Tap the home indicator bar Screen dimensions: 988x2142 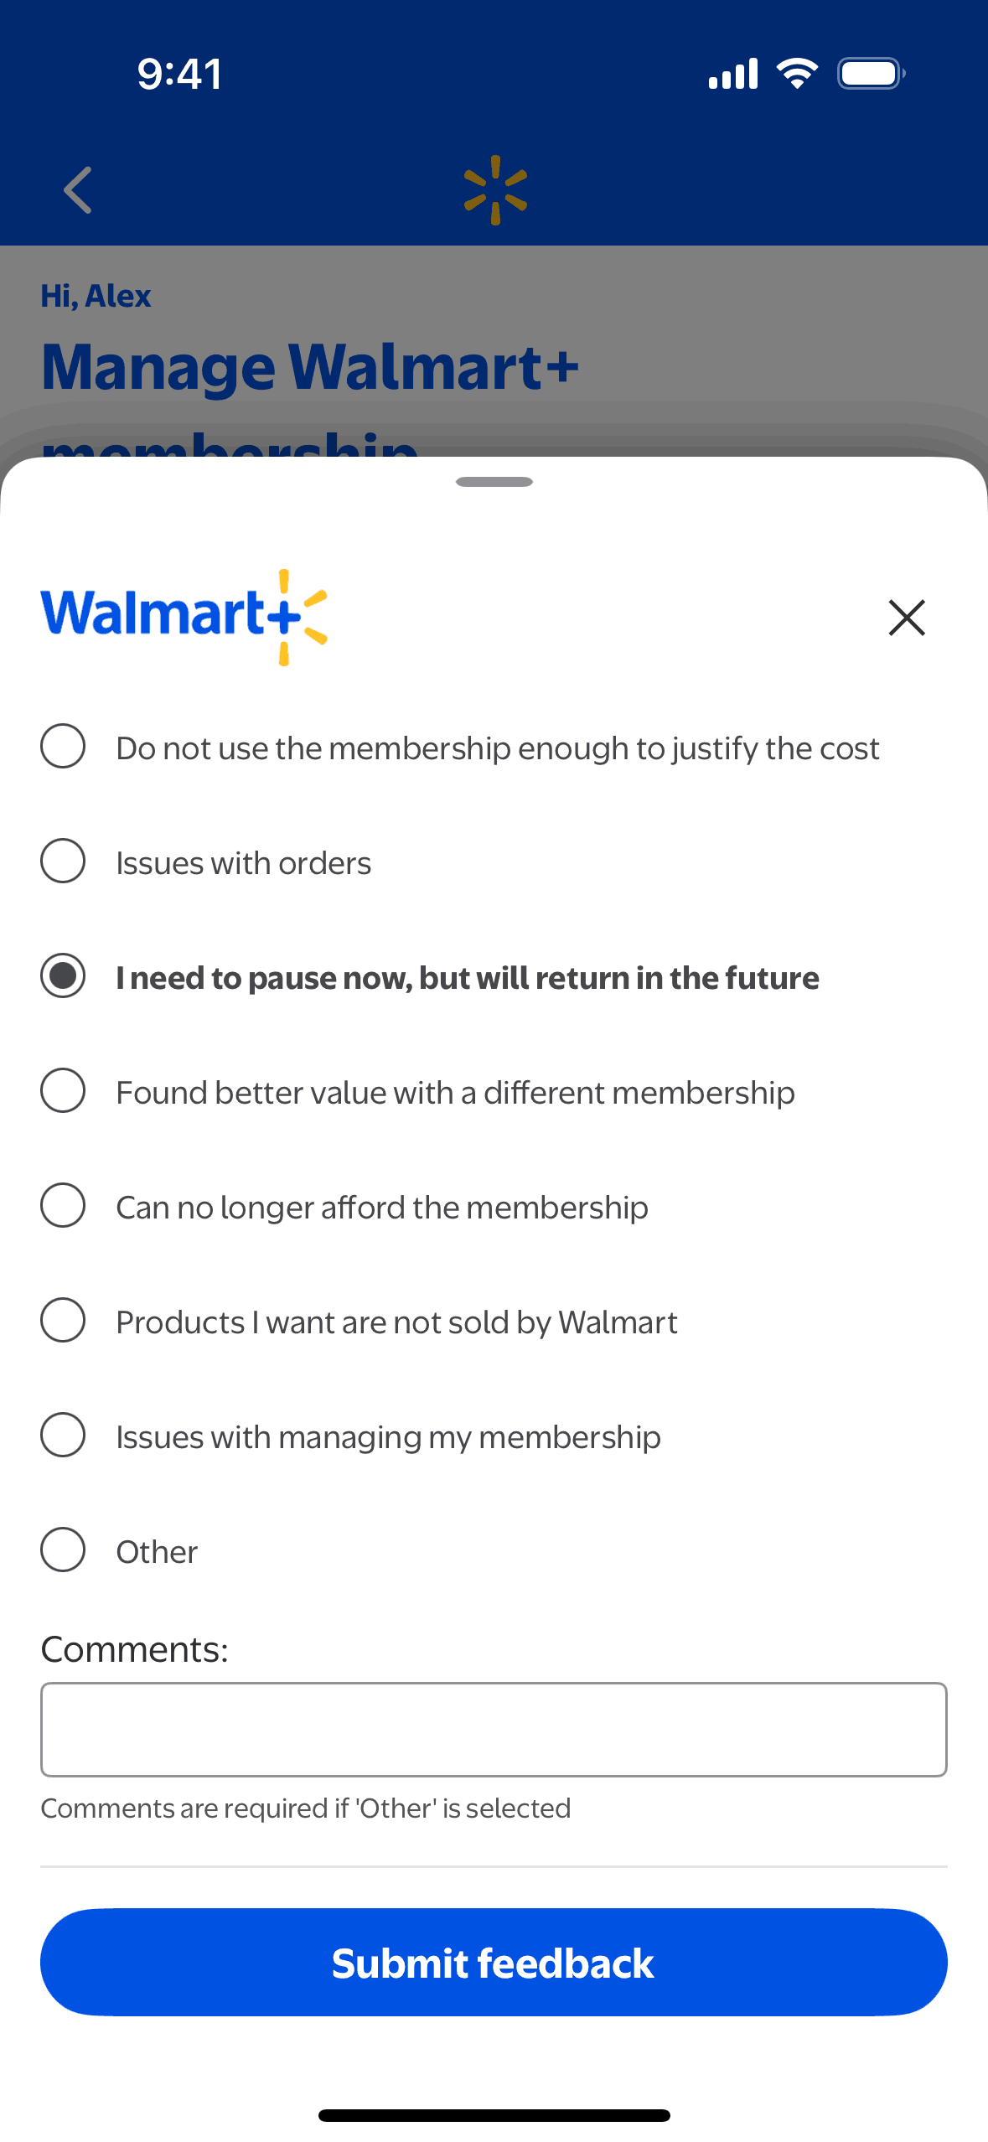point(494,2115)
